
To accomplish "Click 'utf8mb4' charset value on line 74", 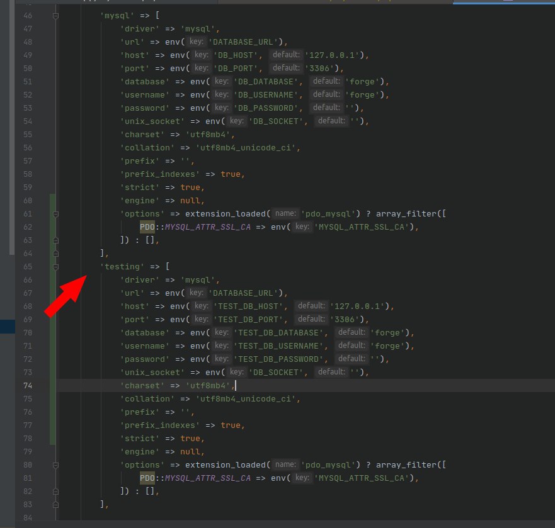I will click(208, 386).
